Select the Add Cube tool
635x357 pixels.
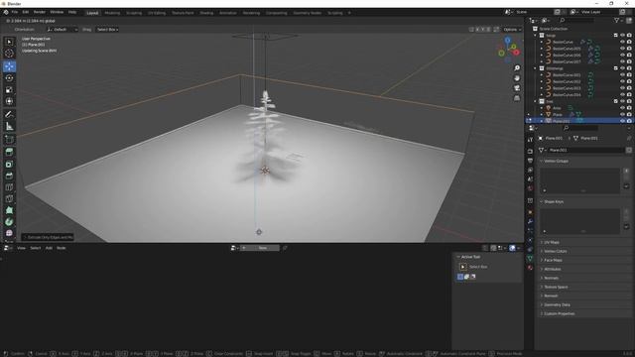click(x=9, y=140)
